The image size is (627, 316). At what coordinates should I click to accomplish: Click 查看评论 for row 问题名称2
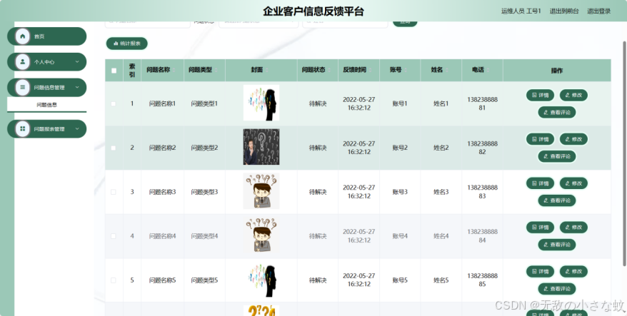click(x=556, y=156)
